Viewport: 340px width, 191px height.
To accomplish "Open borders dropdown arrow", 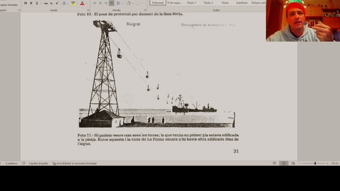I will coord(142,3).
